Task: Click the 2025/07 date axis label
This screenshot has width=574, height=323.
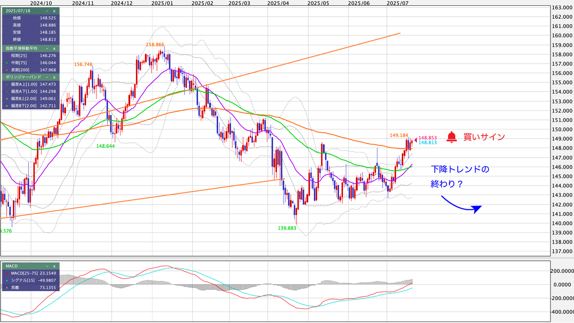Action: [x=397, y=3]
